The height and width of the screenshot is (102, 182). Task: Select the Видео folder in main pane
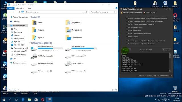(x=37, y=22)
